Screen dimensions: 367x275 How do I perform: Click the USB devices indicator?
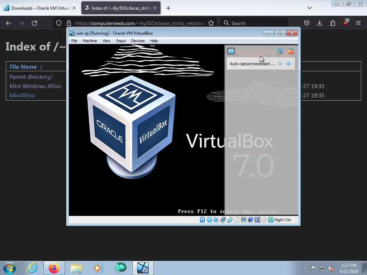(230, 220)
